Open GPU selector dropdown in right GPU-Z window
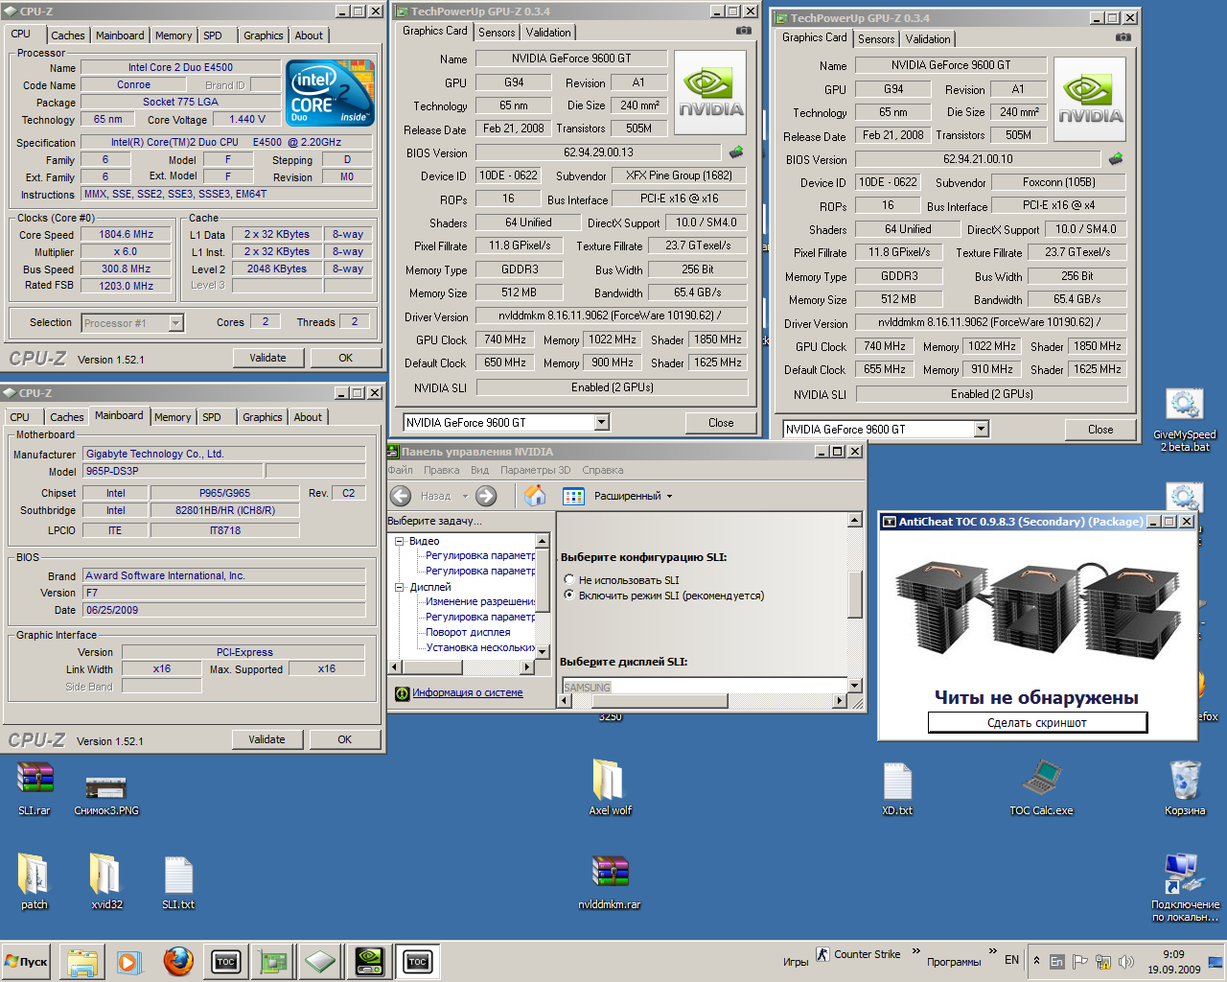Screen dimensions: 1227x982 [x=981, y=429]
